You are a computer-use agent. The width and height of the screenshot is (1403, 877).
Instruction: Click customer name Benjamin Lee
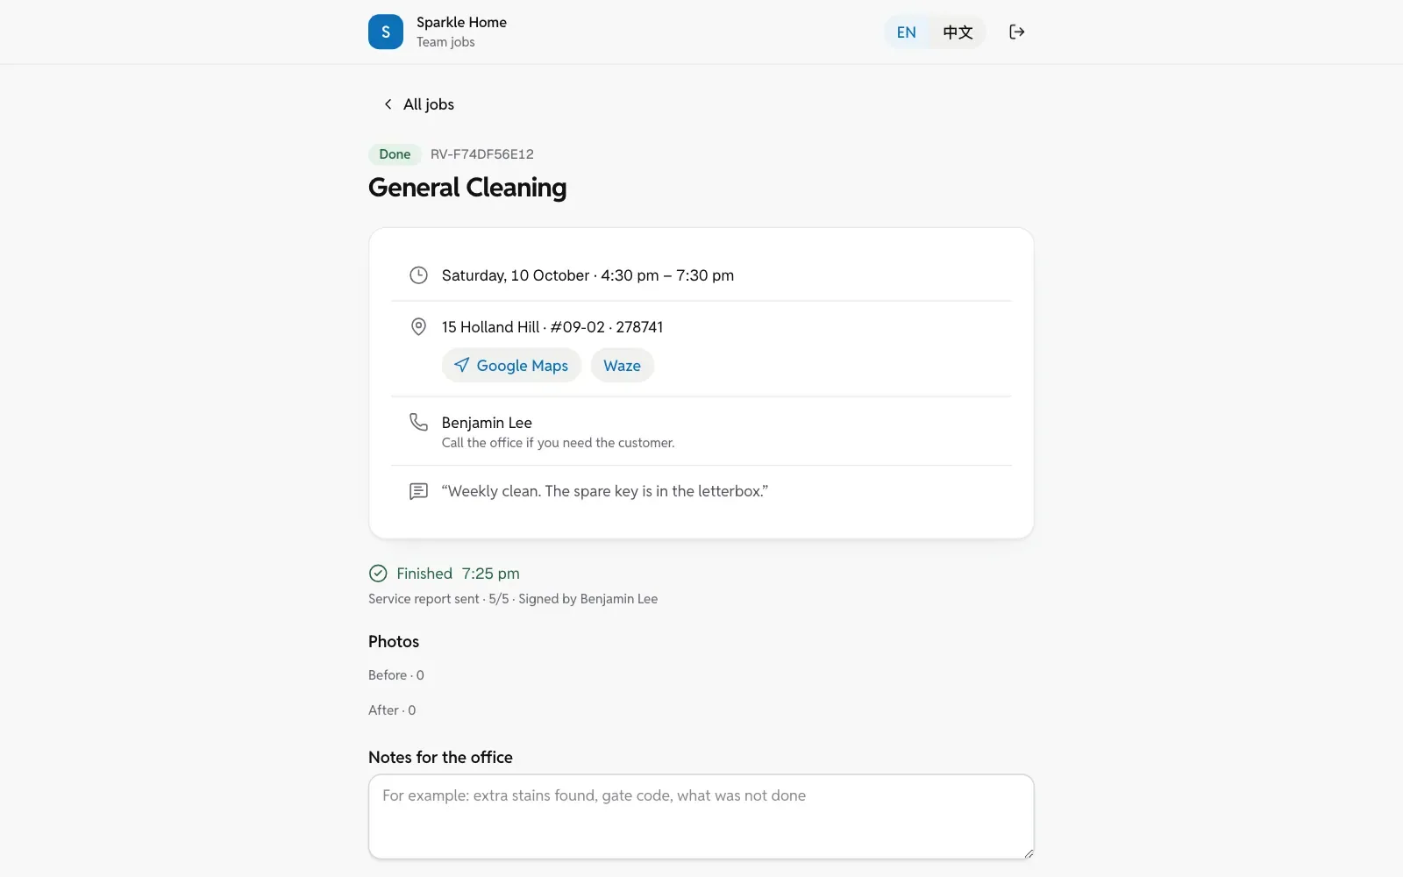487,423
